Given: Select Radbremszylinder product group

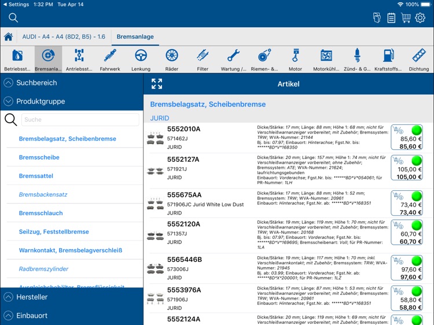Looking at the screenshot, I should click(43, 269).
